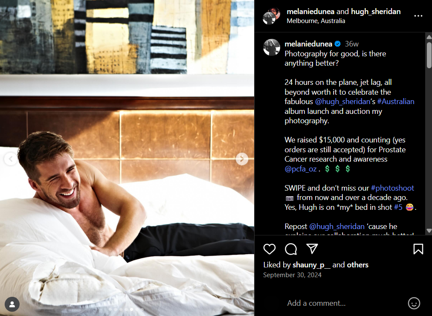Go to previous photo with left arrow
This screenshot has height=316, width=432.
[x=11, y=159]
